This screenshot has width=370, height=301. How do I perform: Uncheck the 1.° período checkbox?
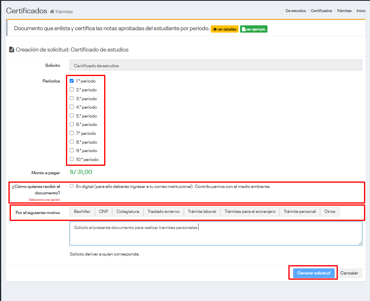[72, 81]
